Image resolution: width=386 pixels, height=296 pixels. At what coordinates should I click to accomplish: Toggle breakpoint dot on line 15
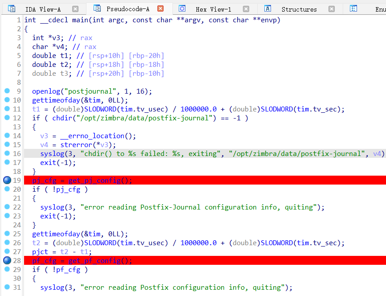click(7, 144)
